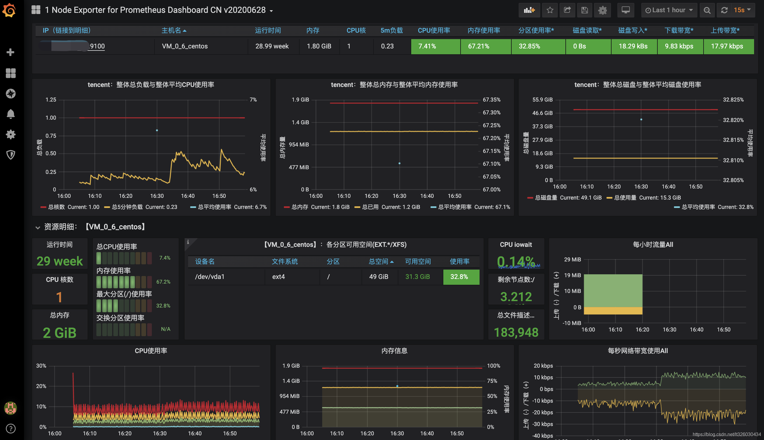Collapse the 资源明细 row section
This screenshot has height=440, width=764.
pyautogui.click(x=37, y=227)
